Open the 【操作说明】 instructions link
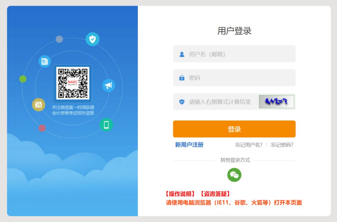The width and height of the screenshot is (337, 222). pos(180,194)
